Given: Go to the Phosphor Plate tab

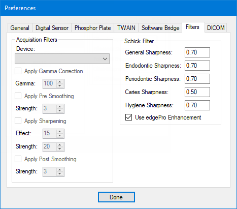Looking at the screenshot, I should [x=93, y=28].
